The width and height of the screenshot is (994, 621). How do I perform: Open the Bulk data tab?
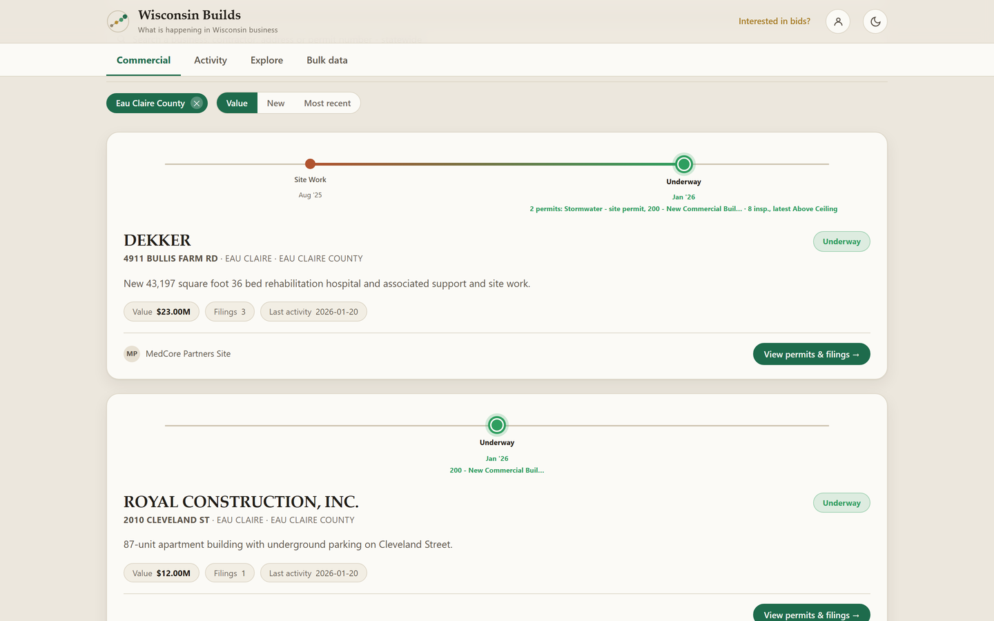coord(327,60)
